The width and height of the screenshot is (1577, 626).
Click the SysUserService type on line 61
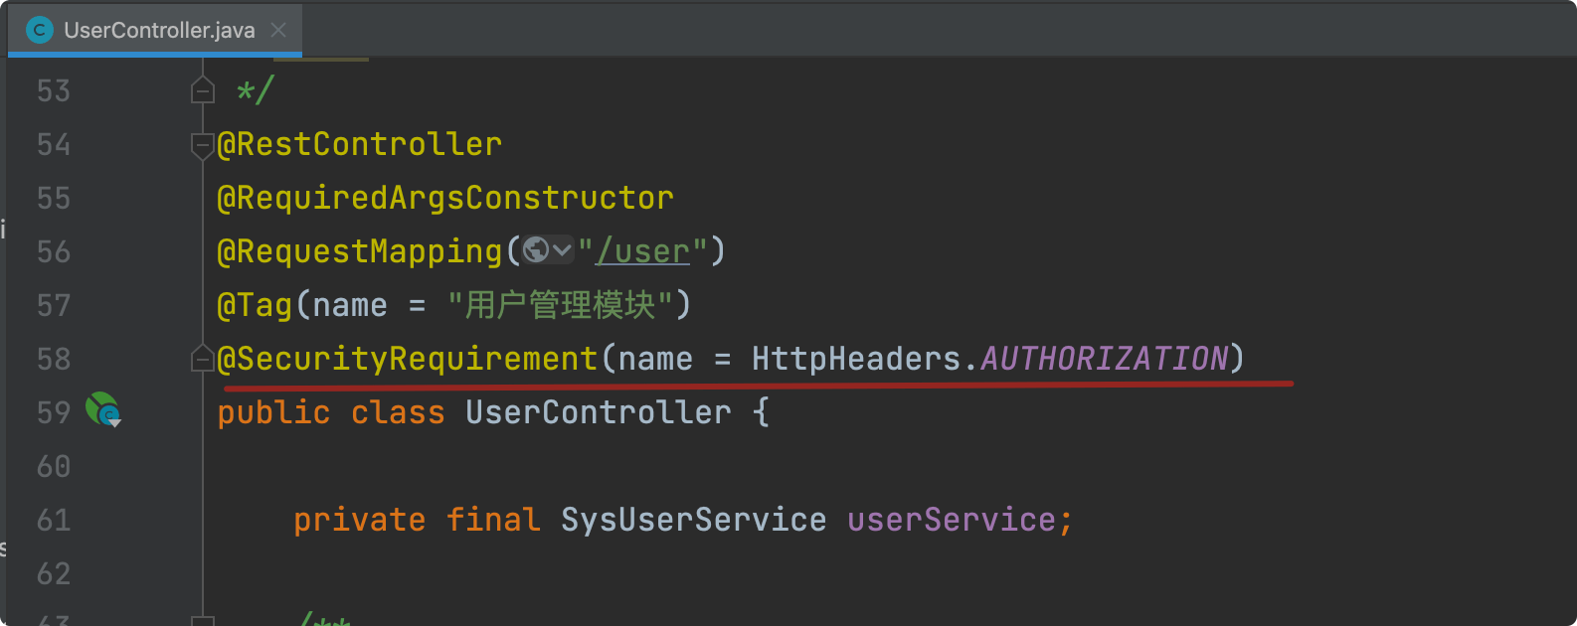(x=693, y=520)
